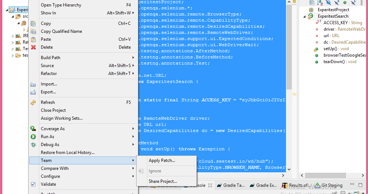Click editor scrollbar down arrow
368x194 pixels.
tap(289, 169)
